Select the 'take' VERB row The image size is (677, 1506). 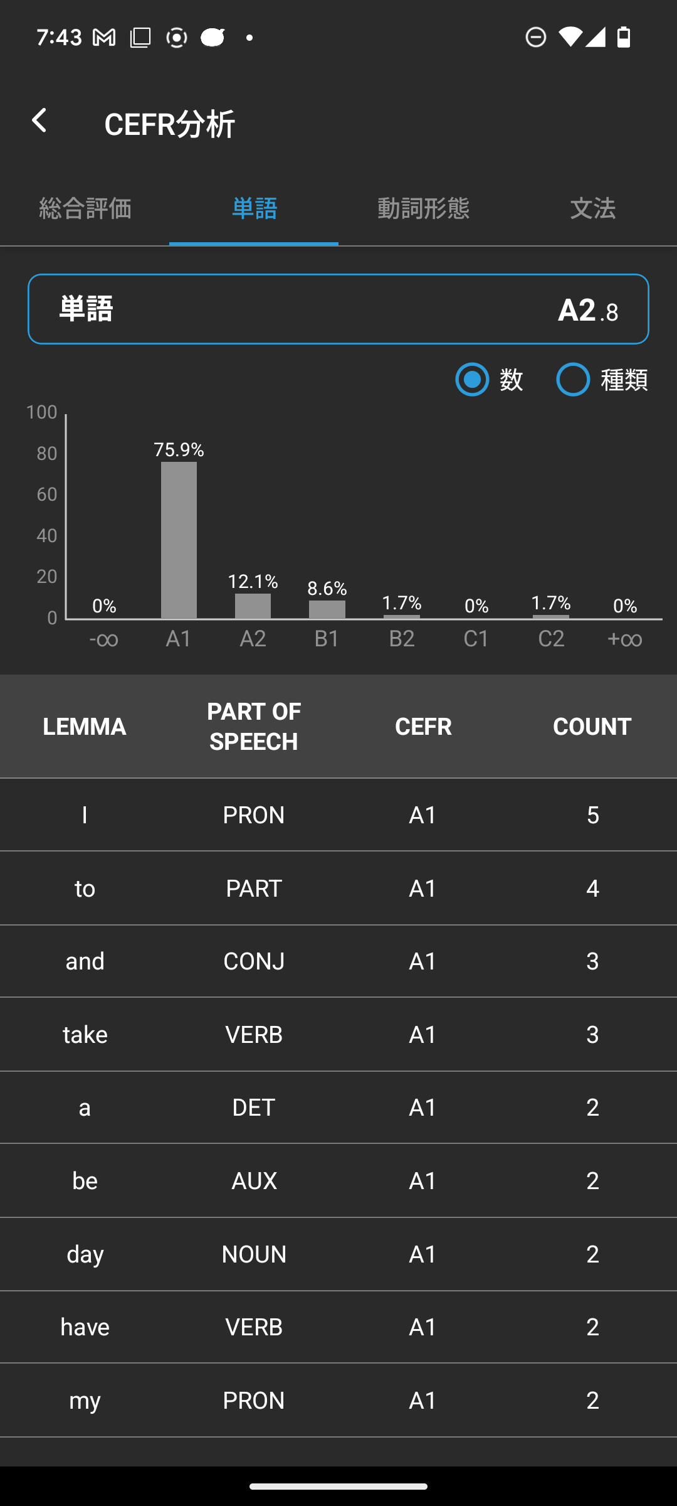[338, 1034]
